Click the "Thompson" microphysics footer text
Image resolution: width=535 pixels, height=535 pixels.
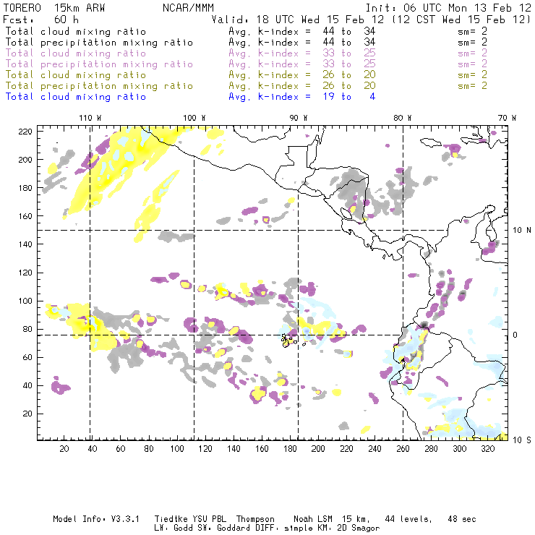[255, 519]
